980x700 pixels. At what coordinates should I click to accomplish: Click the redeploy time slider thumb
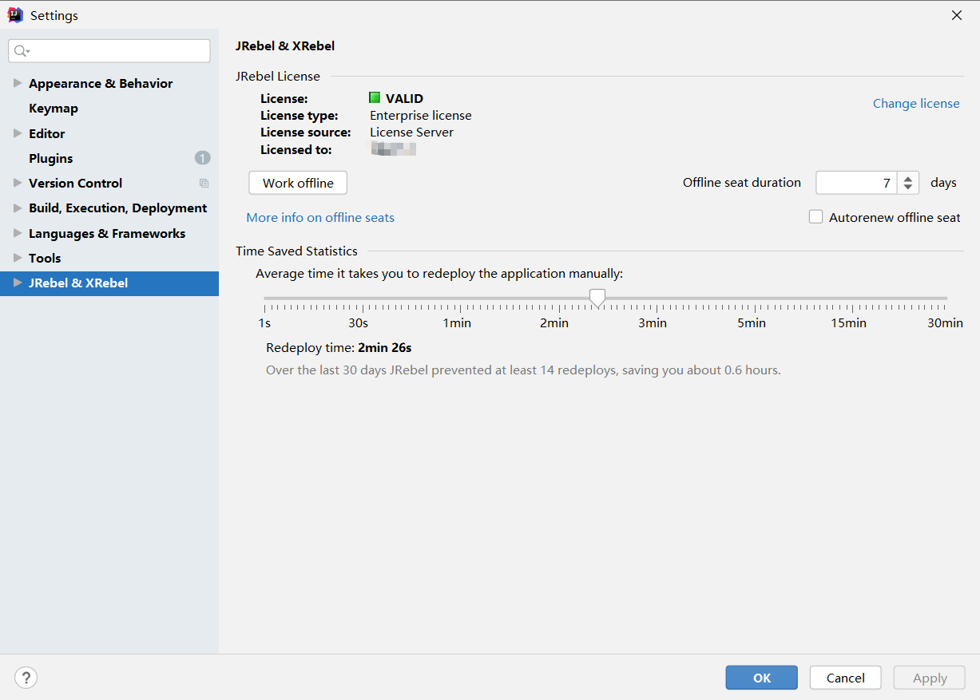(597, 299)
